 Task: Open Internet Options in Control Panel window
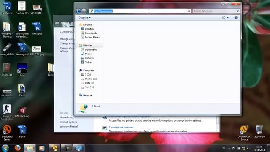point(68,122)
